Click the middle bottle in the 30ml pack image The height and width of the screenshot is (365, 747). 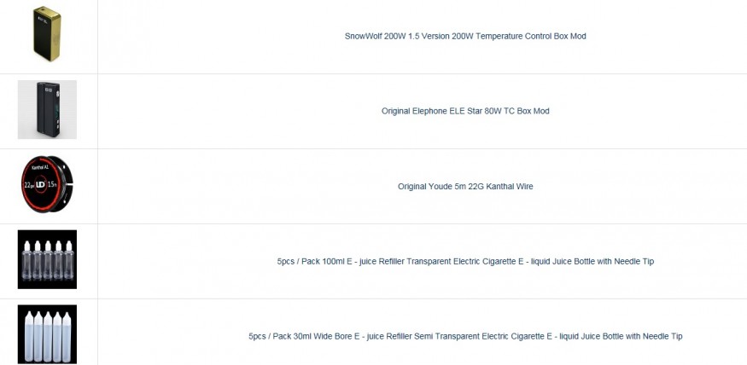click(x=47, y=335)
